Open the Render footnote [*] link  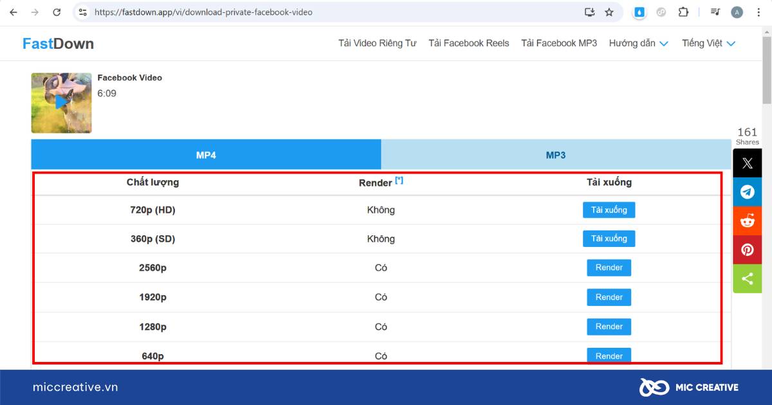(x=399, y=181)
